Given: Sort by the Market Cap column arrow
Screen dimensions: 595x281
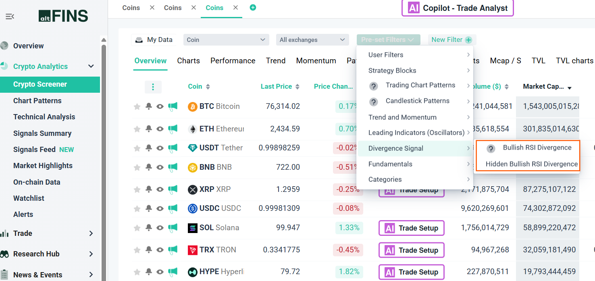Looking at the screenshot, I should point(570,88).
